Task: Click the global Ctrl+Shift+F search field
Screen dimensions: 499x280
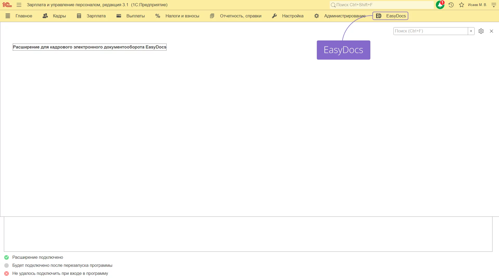Action: pyautogui.click(x=382, y=5)
